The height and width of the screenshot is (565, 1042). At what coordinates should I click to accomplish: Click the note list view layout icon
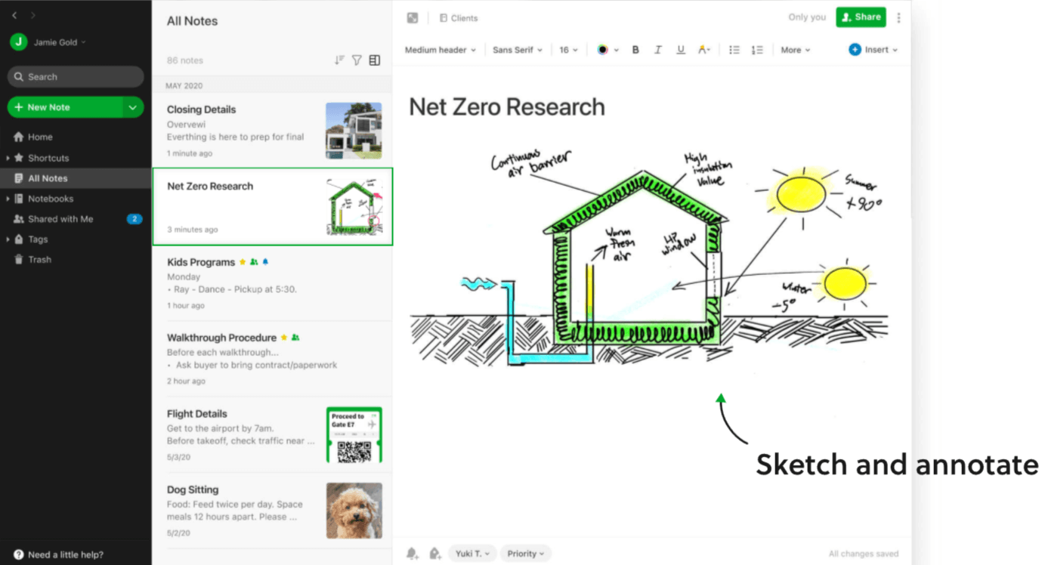[x=374, y=60]
